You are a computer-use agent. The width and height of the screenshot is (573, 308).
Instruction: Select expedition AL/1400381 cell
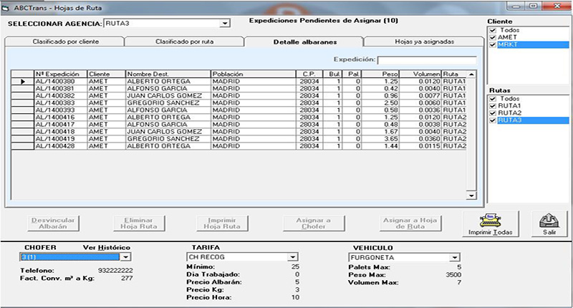point(61,88)
